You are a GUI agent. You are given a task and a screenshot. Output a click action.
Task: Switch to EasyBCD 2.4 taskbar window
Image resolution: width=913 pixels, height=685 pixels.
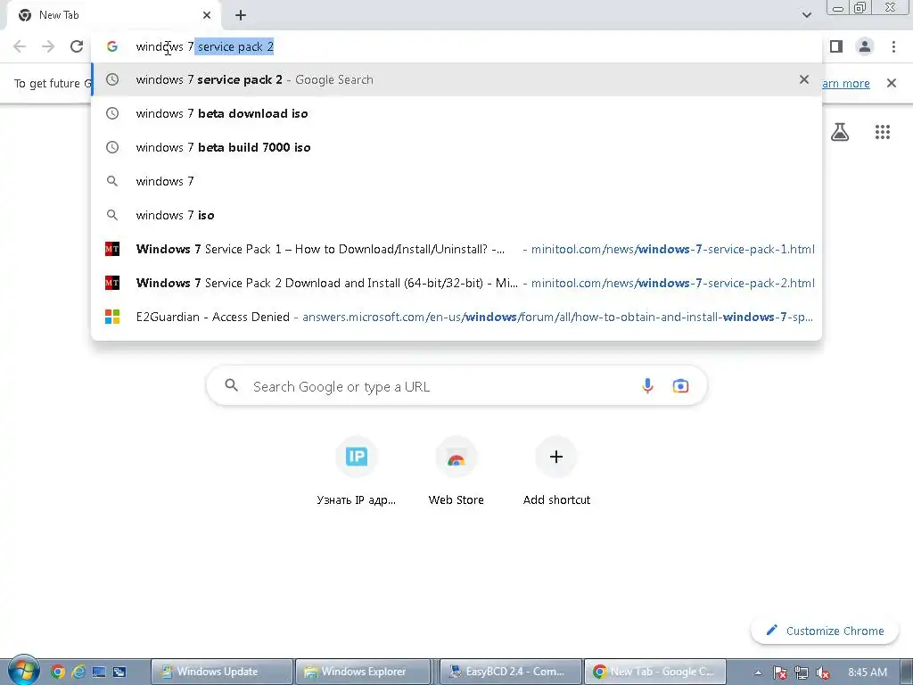[511, 672]
